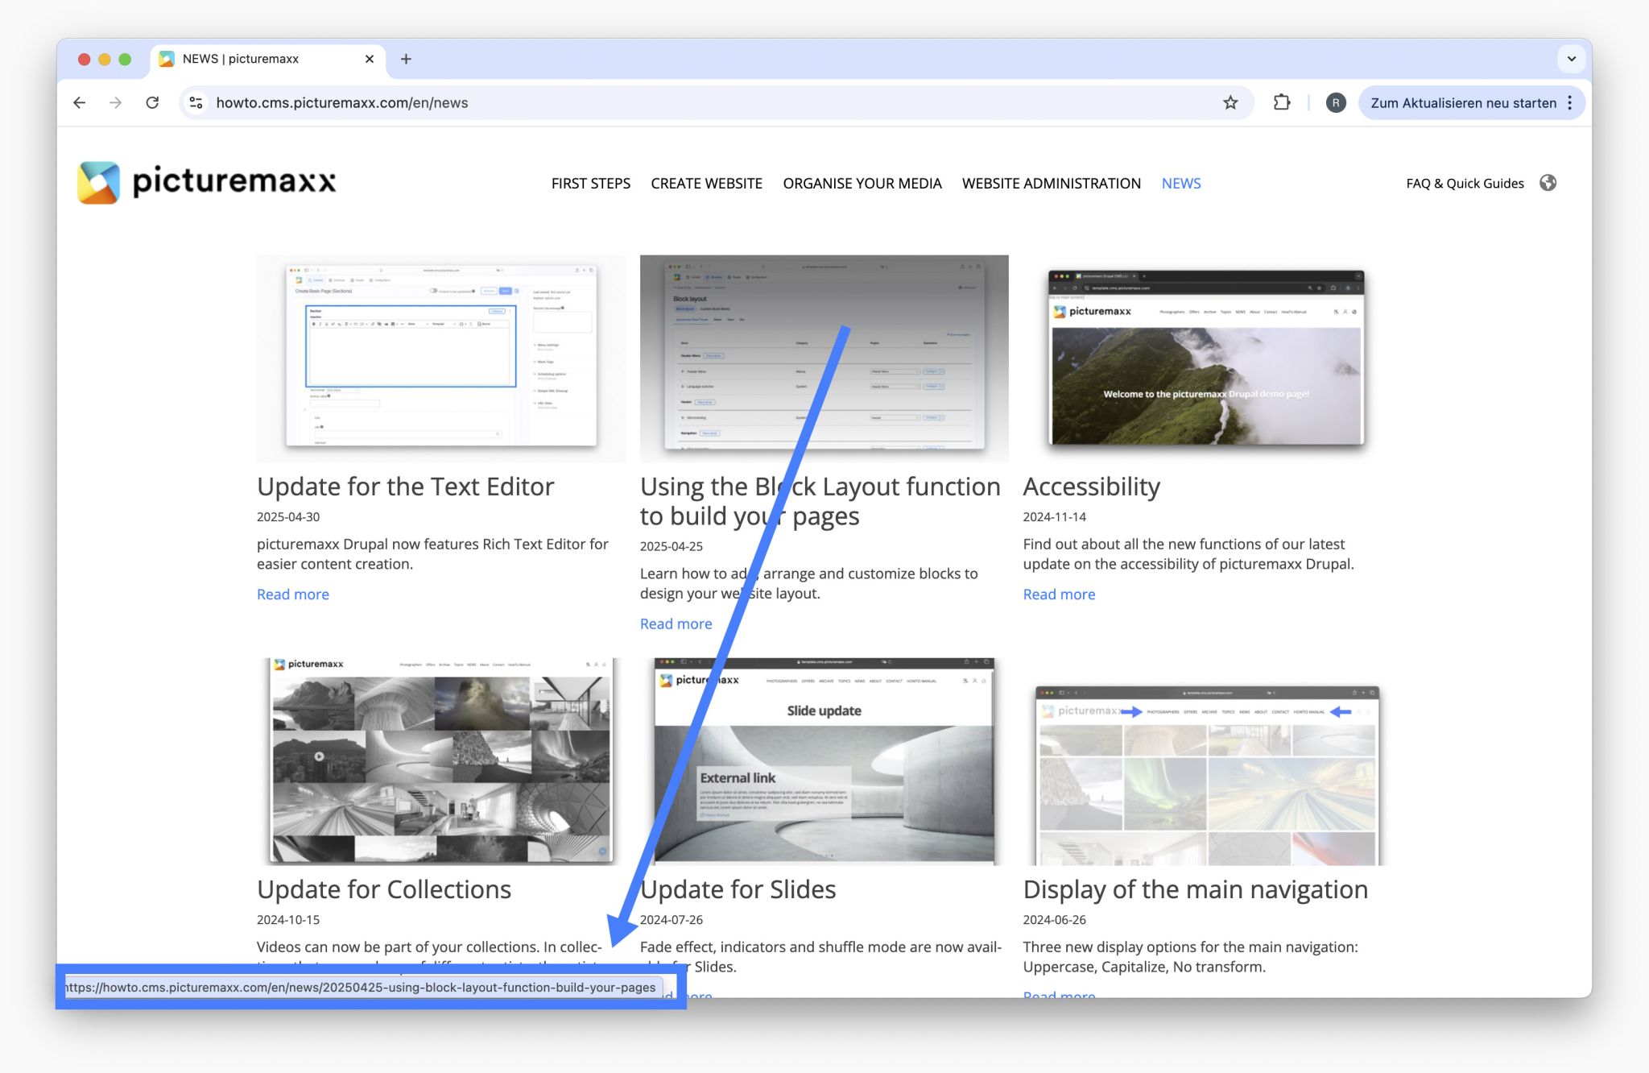Screen dimensions: 1649x1073
Task: Open FAQ & Quick Guides link
Action: (1464, 183)
